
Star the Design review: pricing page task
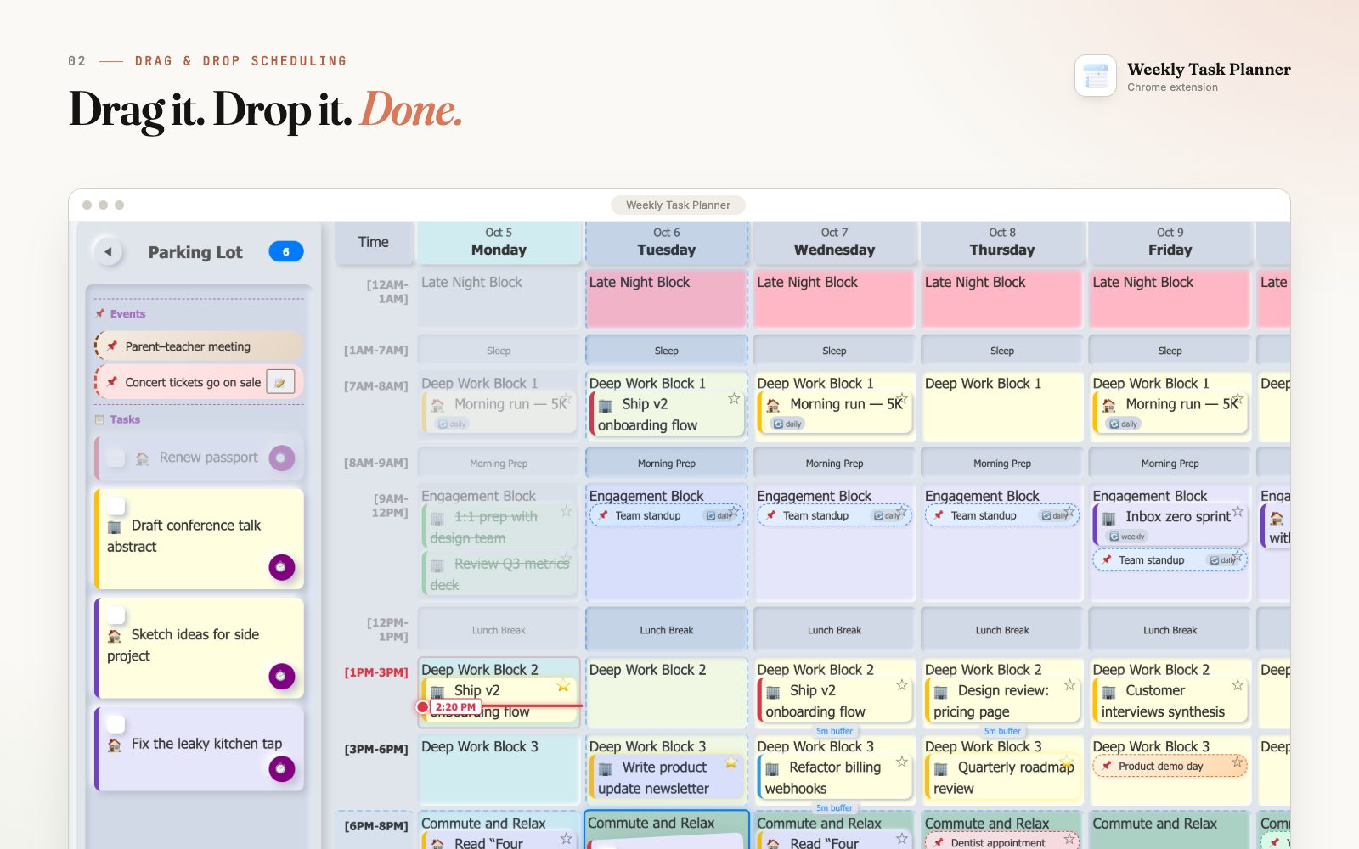tap(1070, 684)
